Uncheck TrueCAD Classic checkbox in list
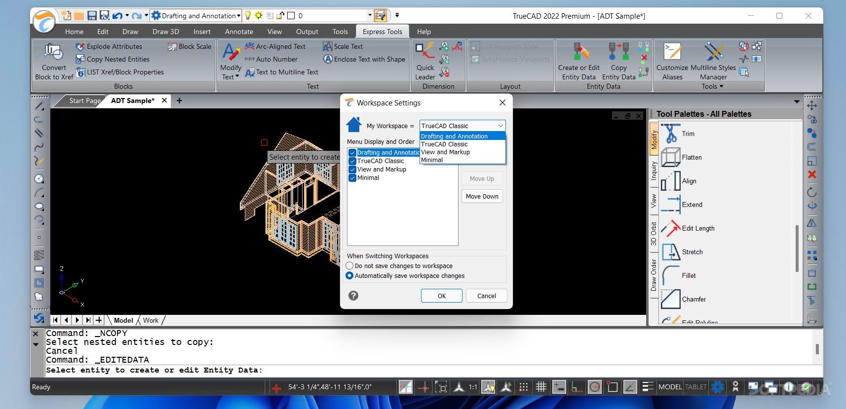Image resolution: width=846 pixels, height=409 pixels. click(x=352, y=161)
